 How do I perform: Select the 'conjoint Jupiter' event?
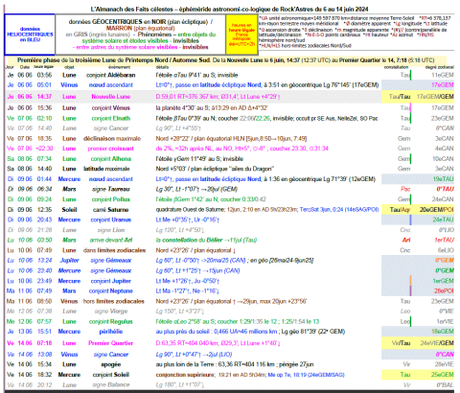111,281
